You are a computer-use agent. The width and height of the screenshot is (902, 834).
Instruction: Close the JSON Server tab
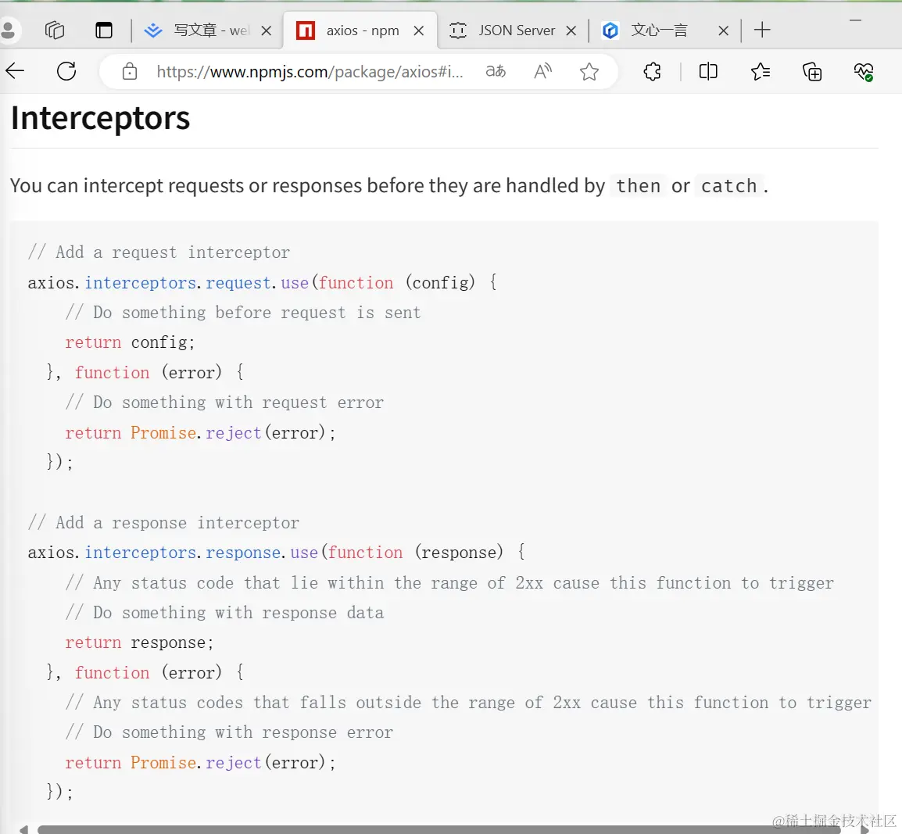pyautogui.click(x=571, y=31)
